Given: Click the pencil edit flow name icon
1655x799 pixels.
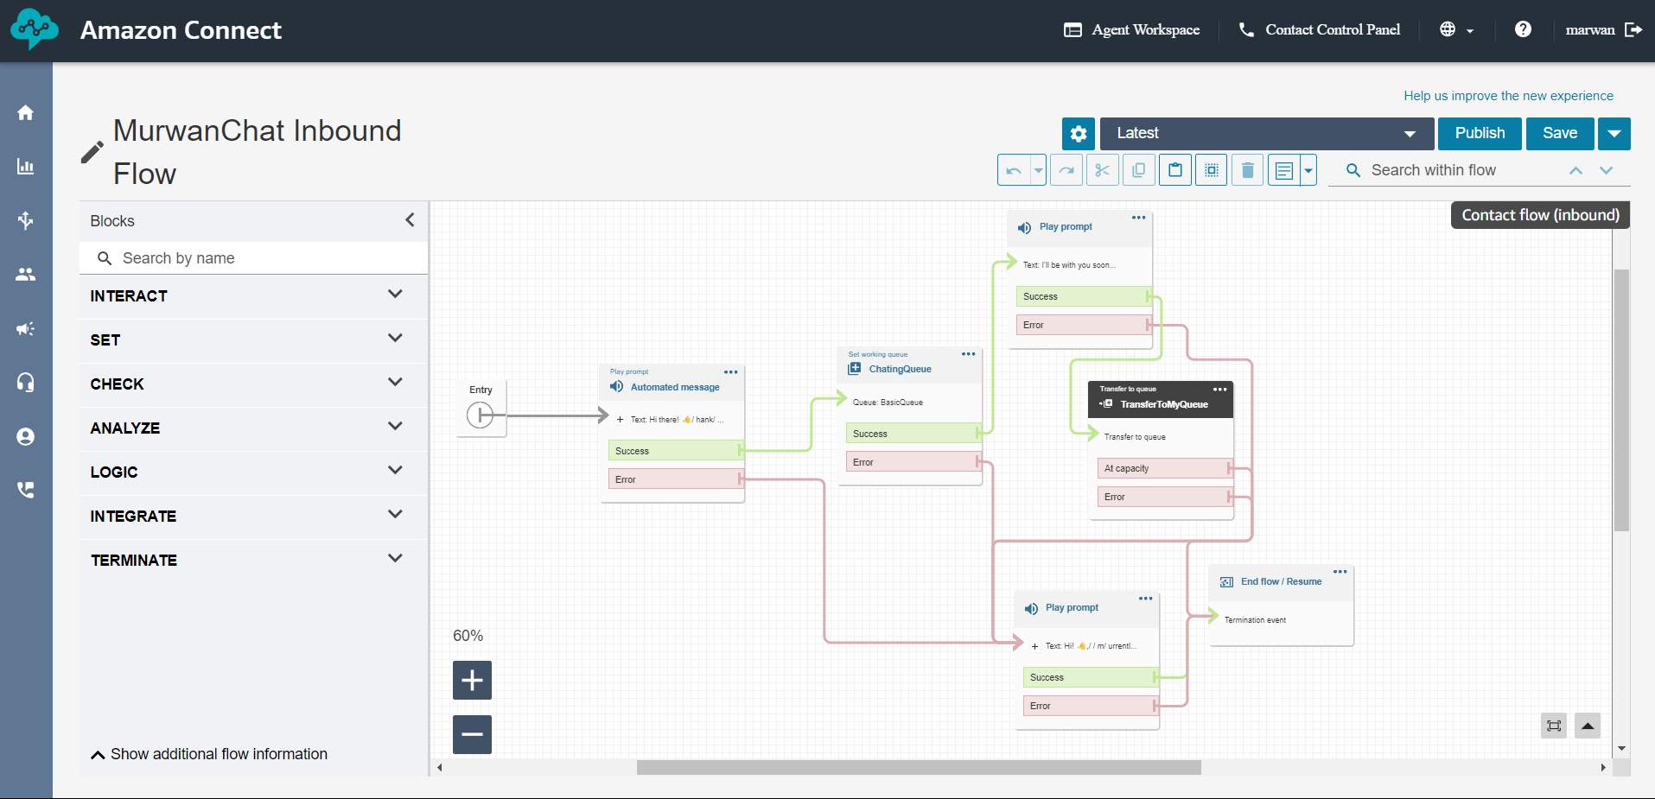Looking at the screenshot, I should 92,152.
